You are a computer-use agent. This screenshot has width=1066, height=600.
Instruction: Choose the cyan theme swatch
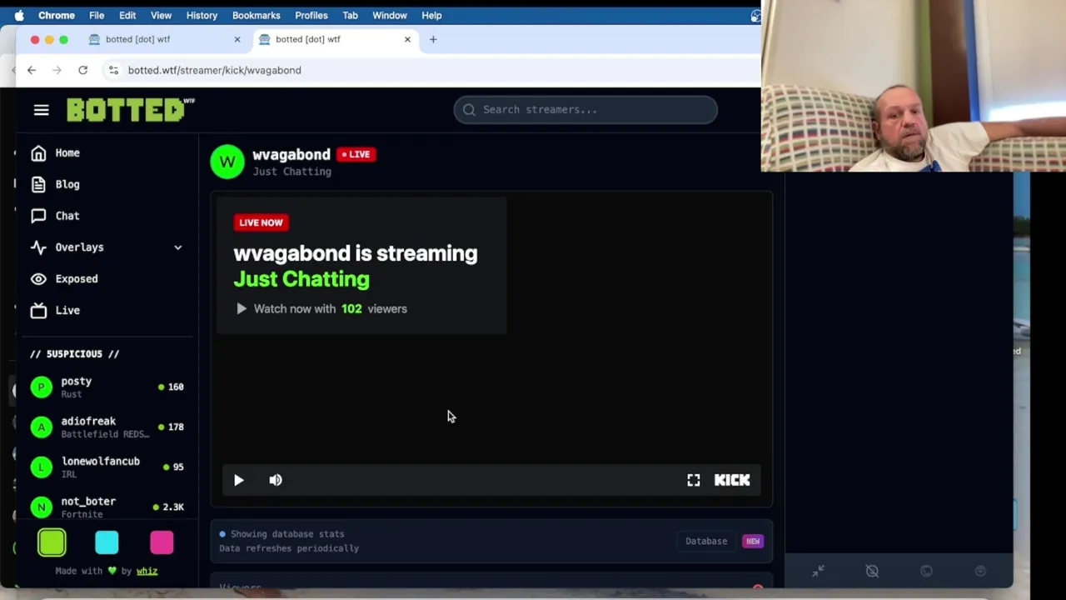[x=107, y=542]
